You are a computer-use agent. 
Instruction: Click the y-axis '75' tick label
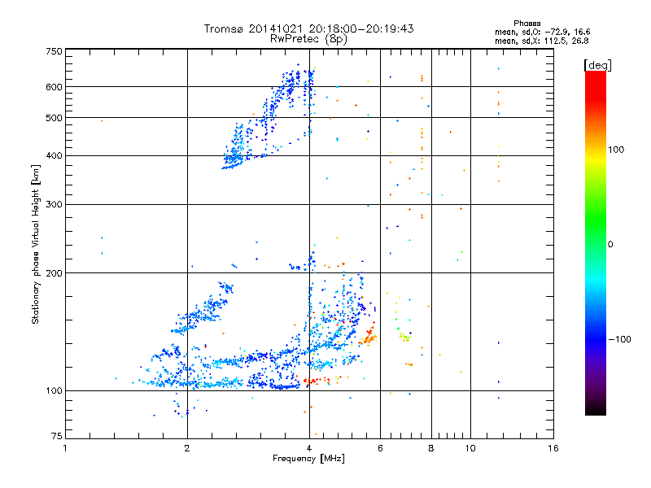(x=57, y=436)
